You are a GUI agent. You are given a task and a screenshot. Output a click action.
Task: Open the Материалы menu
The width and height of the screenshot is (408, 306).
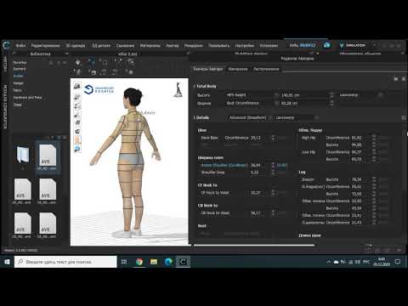click(x=150, y=46)
